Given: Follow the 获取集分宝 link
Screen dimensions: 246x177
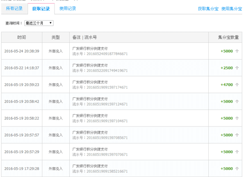Looking at the screenshot, I should pyautogui.click(x=208, y=9).
